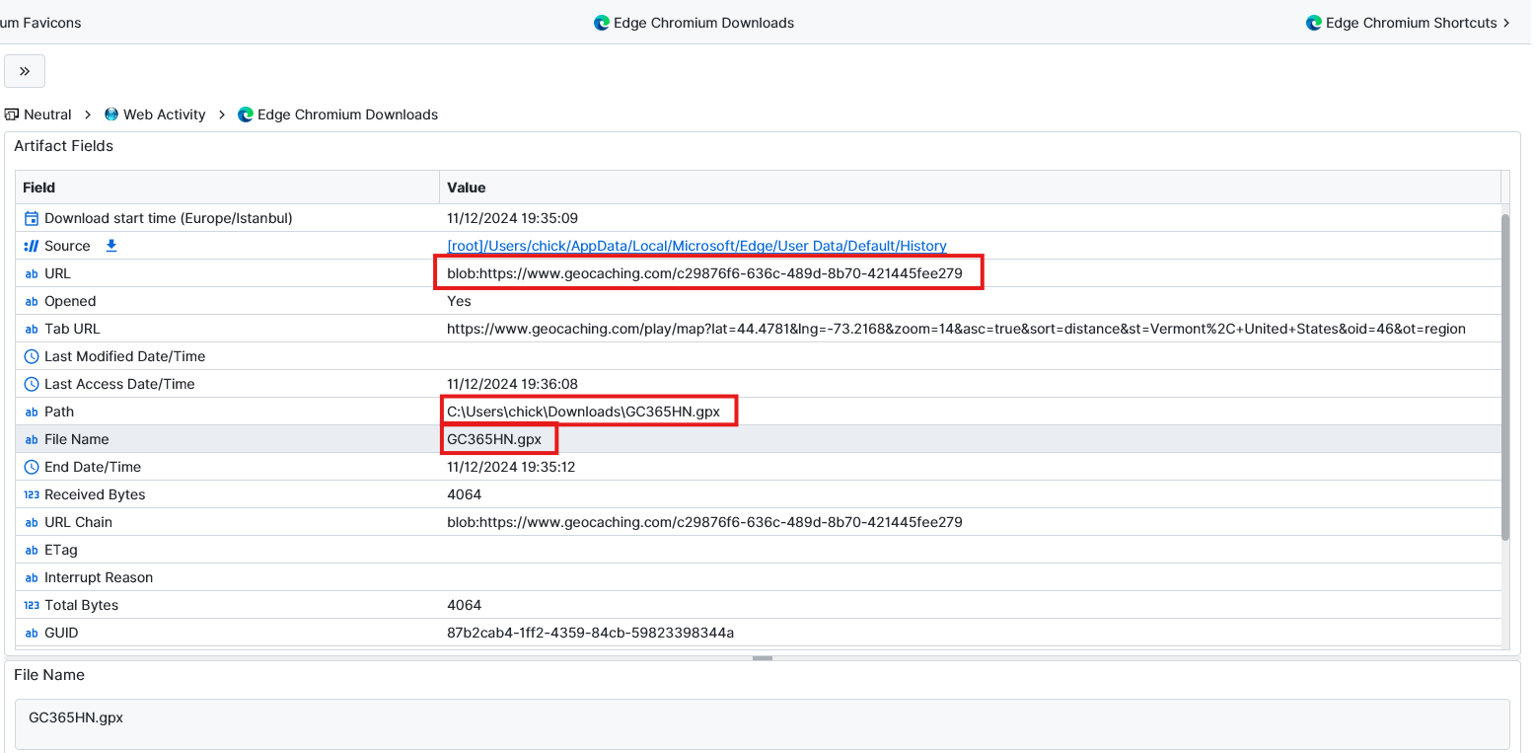1535x753 pixels.
Task: Click the horizontal splitter handle below the table
Action: [762, 657]
